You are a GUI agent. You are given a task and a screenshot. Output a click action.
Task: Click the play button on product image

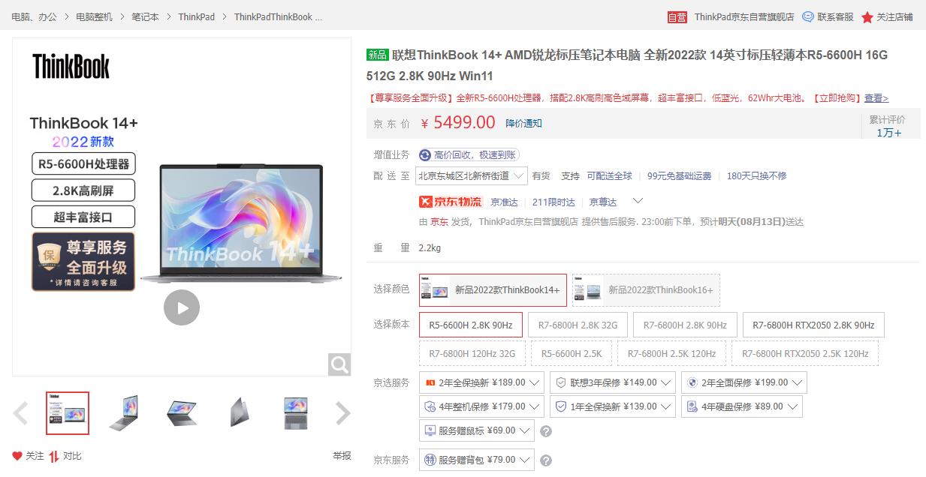click(x=182, y=307)
